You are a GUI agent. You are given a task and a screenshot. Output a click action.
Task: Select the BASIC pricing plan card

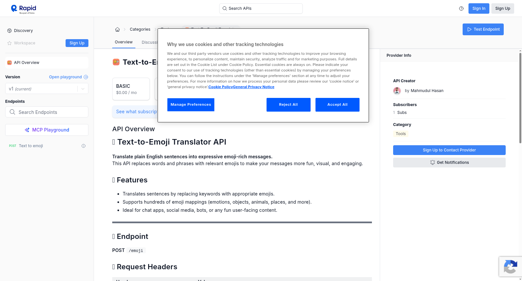click(x=131, y=89)
